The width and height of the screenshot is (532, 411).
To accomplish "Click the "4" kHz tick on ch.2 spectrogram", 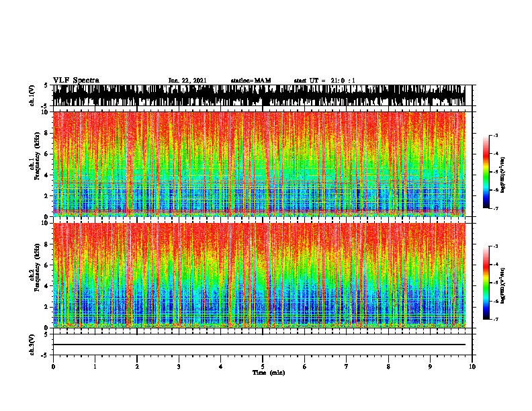I will pyautogui.click(x=46, y=286).
